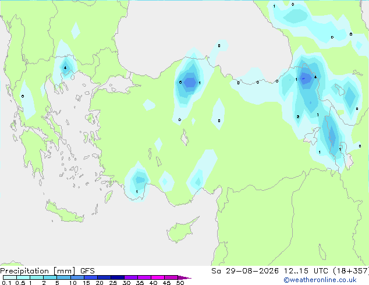Image resolution: width=369 pixels, height=285 pixels.
Task: Click the legend label '0.1'
Action: point(6,283)
